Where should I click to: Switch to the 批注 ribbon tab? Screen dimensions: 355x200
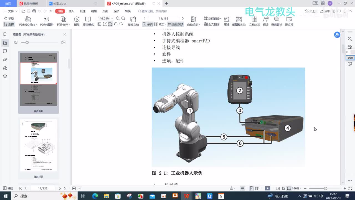pos(83,11)
